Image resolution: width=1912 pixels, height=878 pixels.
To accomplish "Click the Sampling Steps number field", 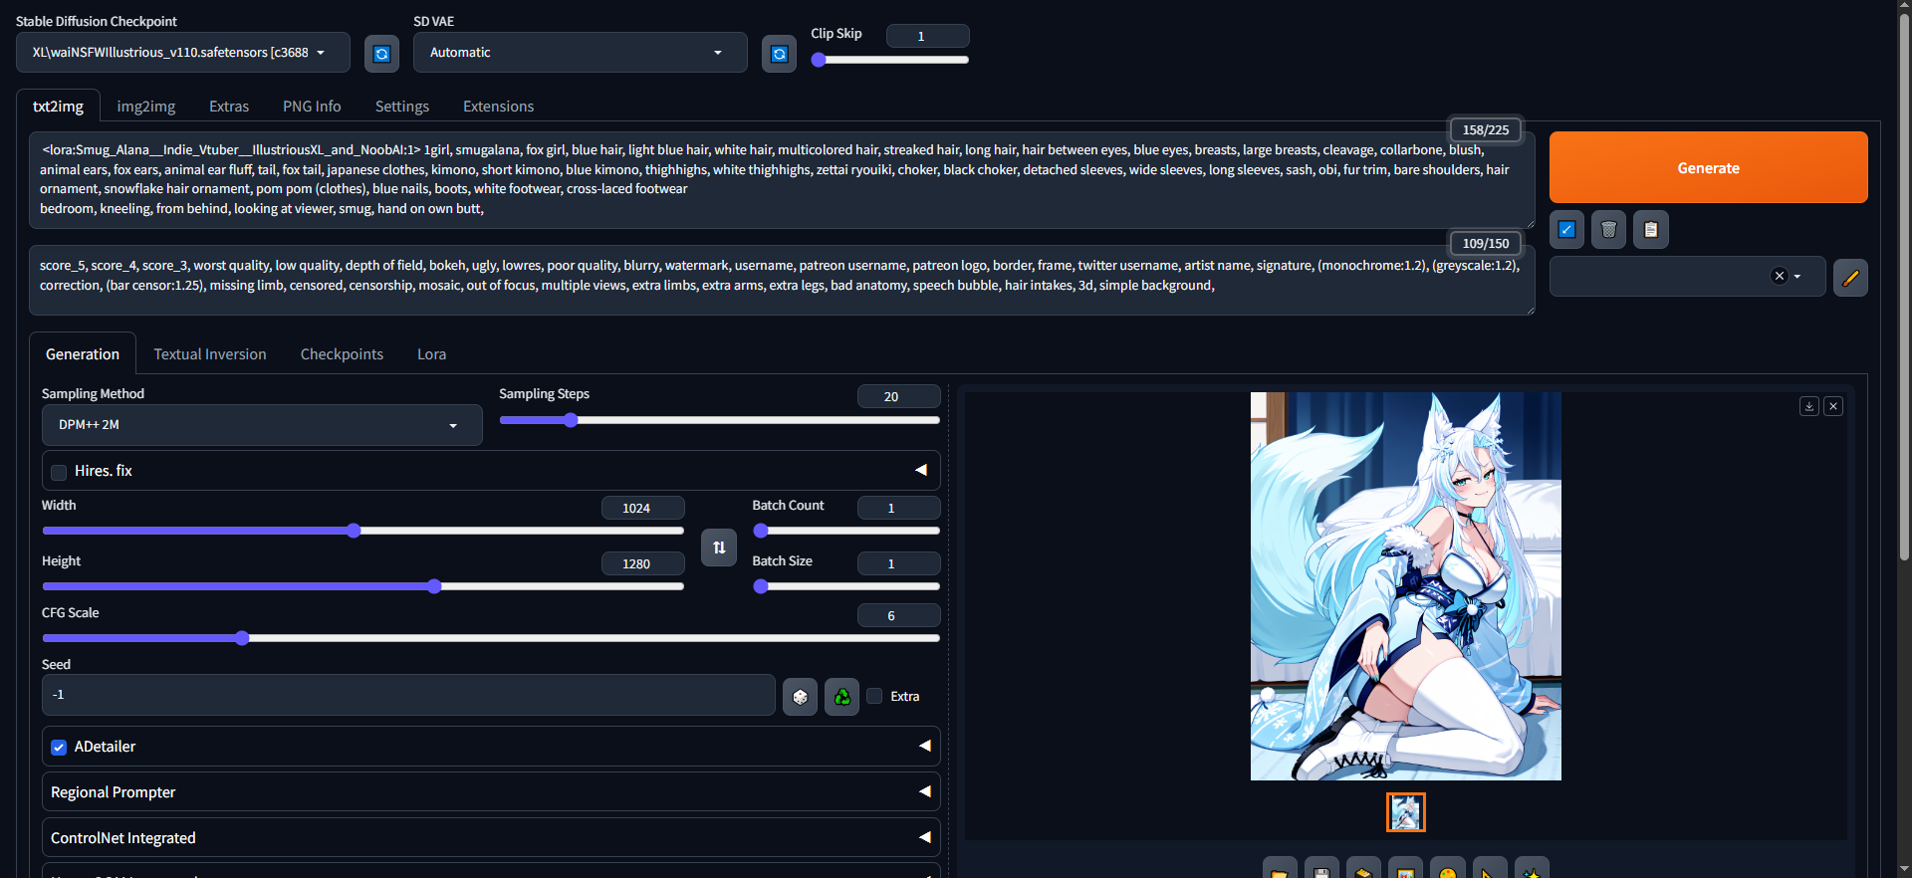I will click(x=898, y=396).
